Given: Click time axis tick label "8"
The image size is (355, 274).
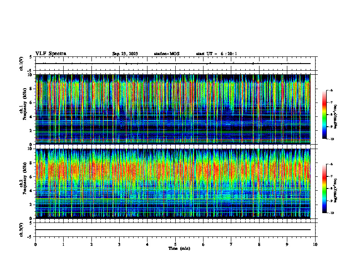Looking at the screenshot, I should (259, 244).
